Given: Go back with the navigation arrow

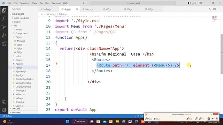Looking at the screenshot, I should pyautogui.click(x=84, y=3).
